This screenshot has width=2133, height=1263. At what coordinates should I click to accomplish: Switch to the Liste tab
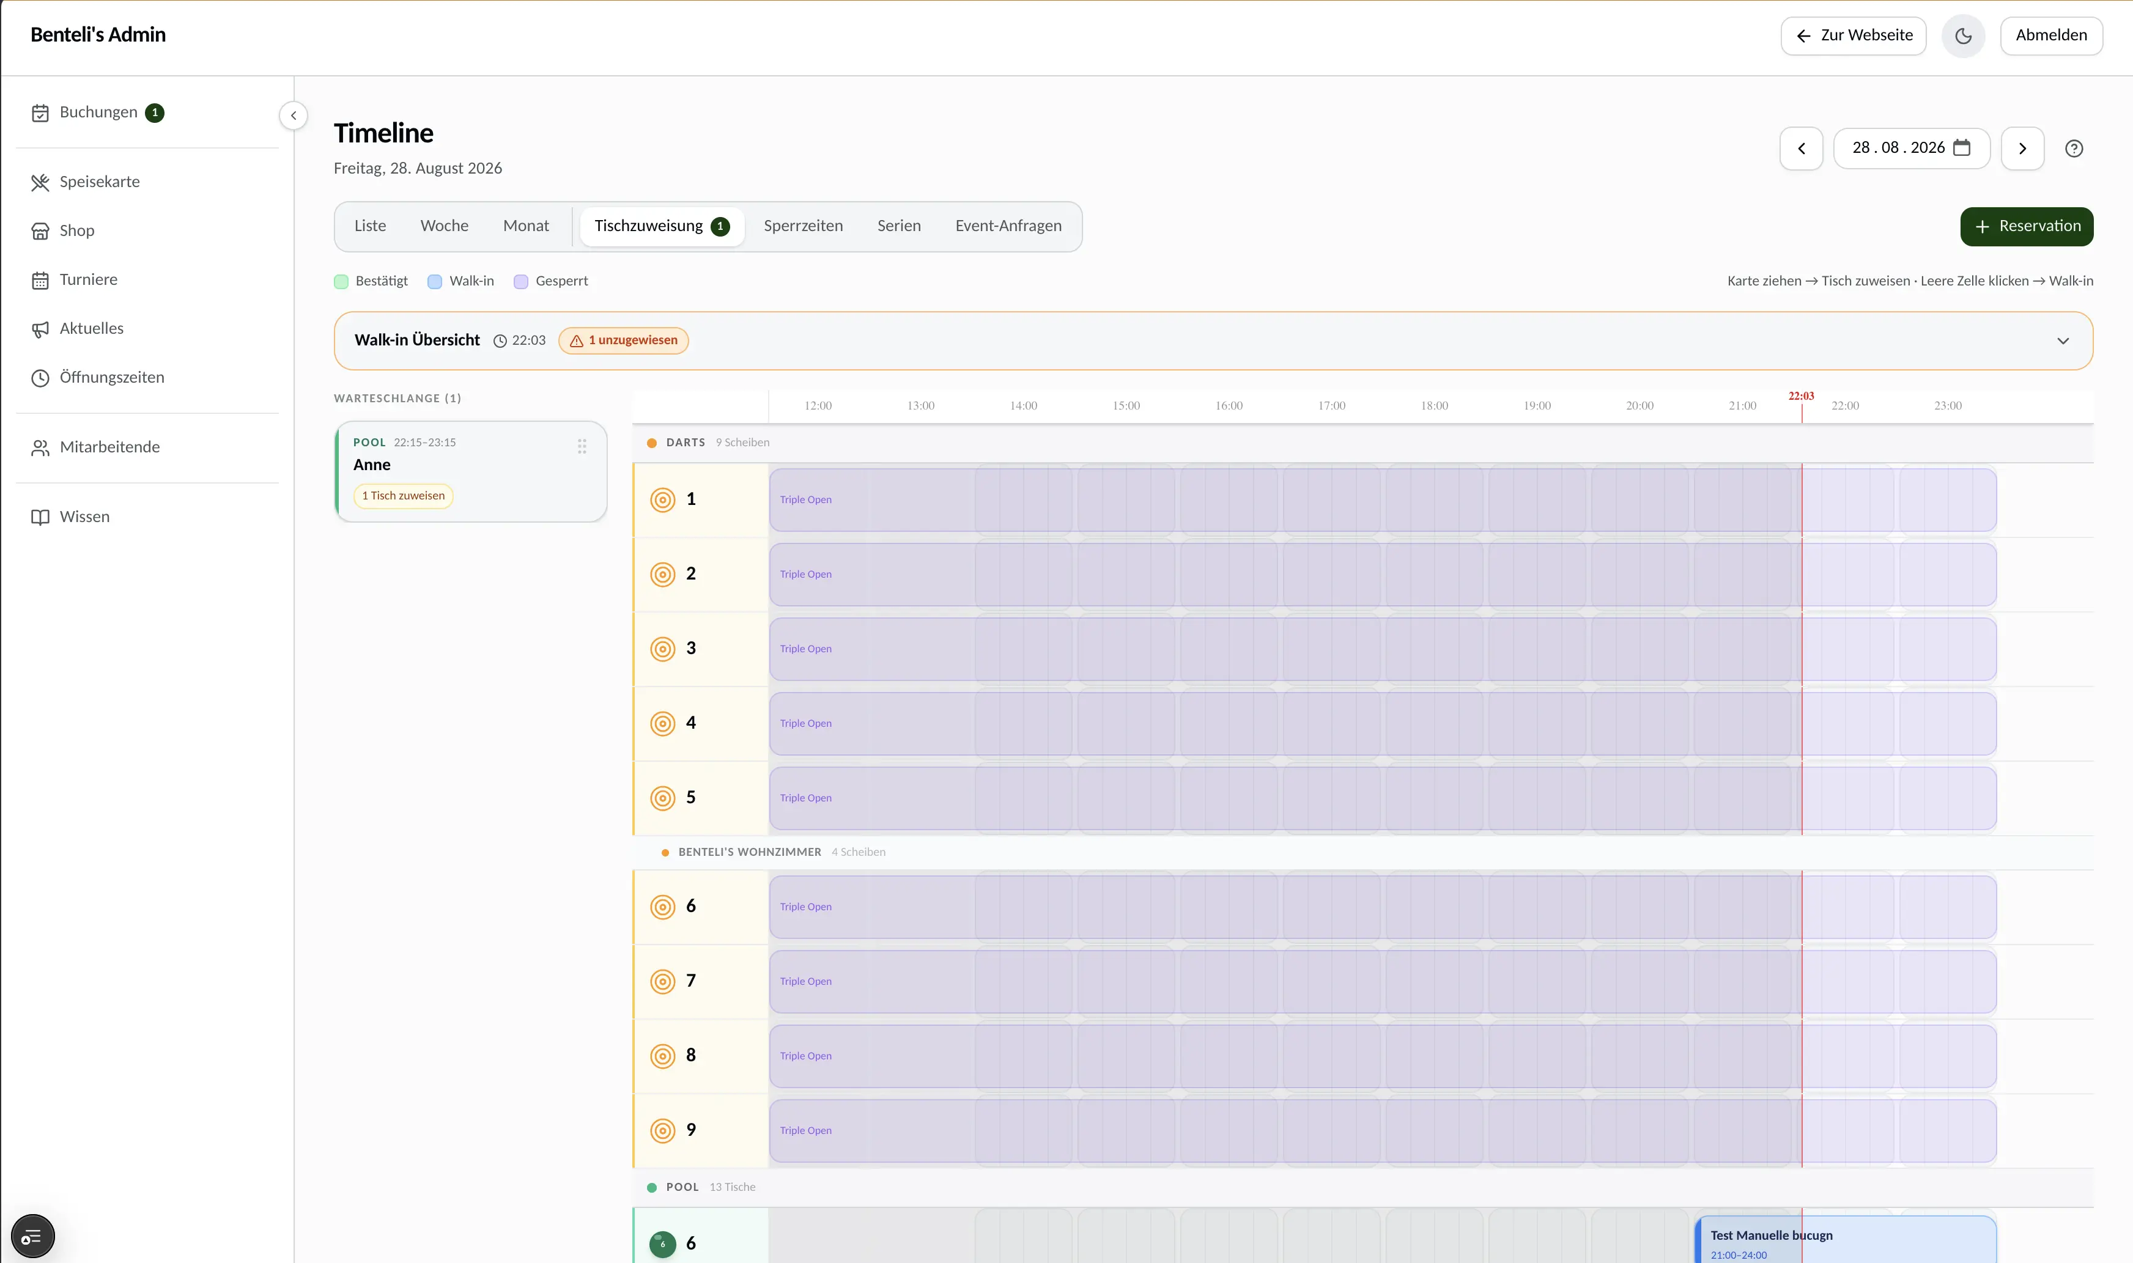click(x=370, y=226)
